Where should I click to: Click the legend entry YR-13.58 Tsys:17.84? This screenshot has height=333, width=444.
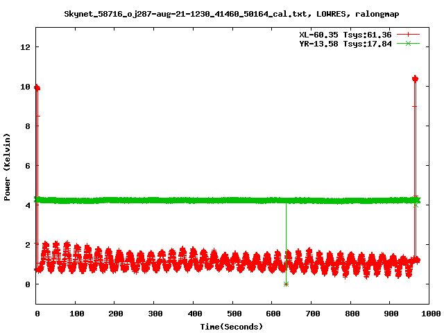[345, 44]
